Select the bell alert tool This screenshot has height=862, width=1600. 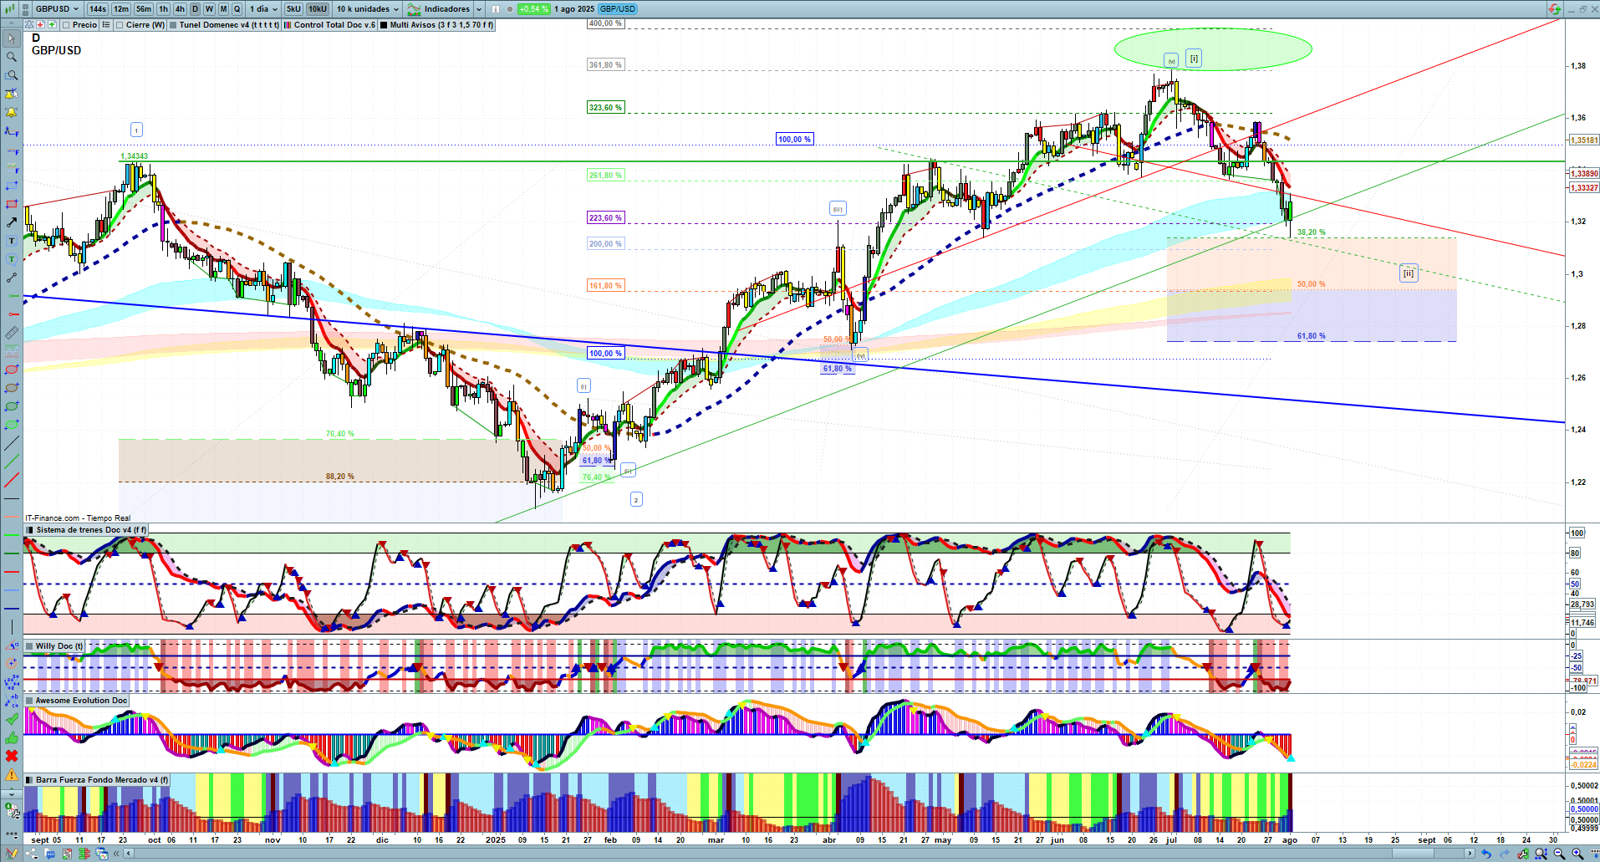(x=12, y=112)
